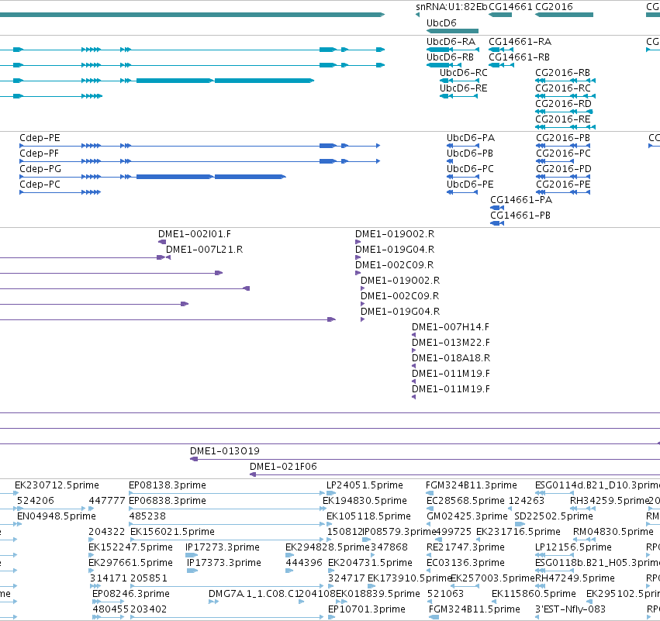Select the SD22502.5prime EST label

tap(554, 516)
